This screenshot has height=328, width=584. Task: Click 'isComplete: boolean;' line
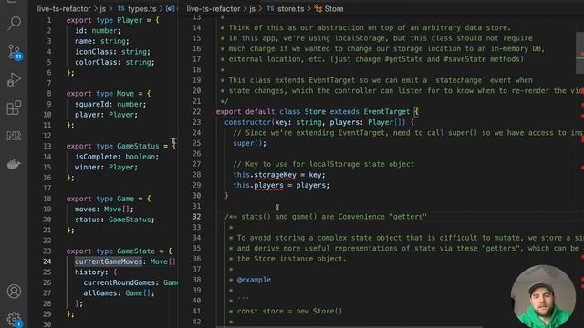117,157
